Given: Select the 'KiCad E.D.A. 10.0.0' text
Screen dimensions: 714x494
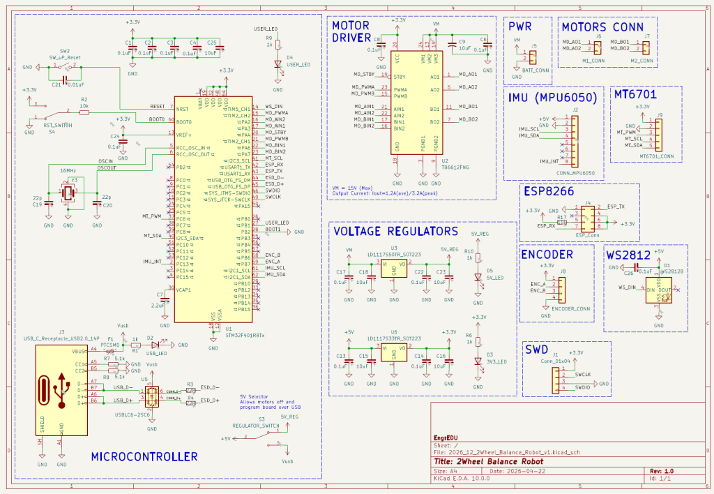Looking at the screenshot, I should (x=462, y=479).
